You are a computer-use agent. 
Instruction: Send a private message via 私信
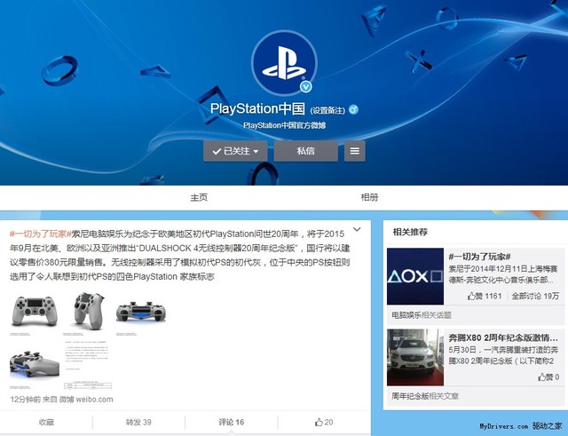coord(305,151)
